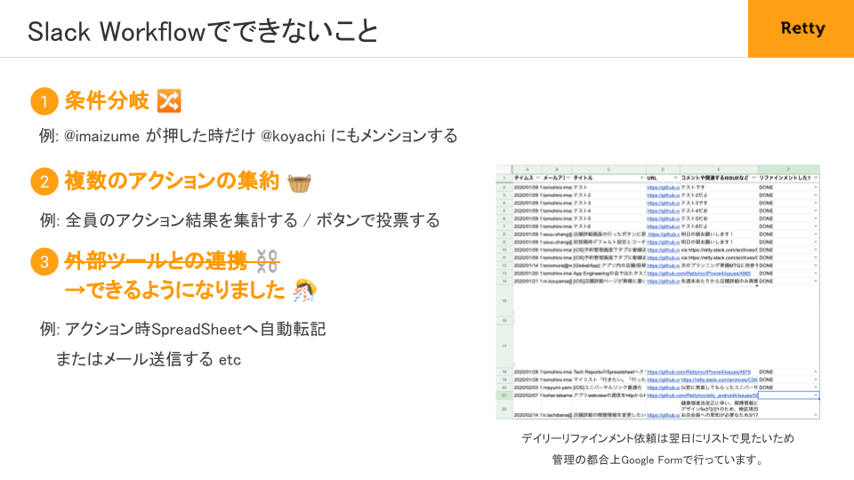854x480 pixels.
Task: Click the →できるようになりました text
Action: (x=175, y=290)
